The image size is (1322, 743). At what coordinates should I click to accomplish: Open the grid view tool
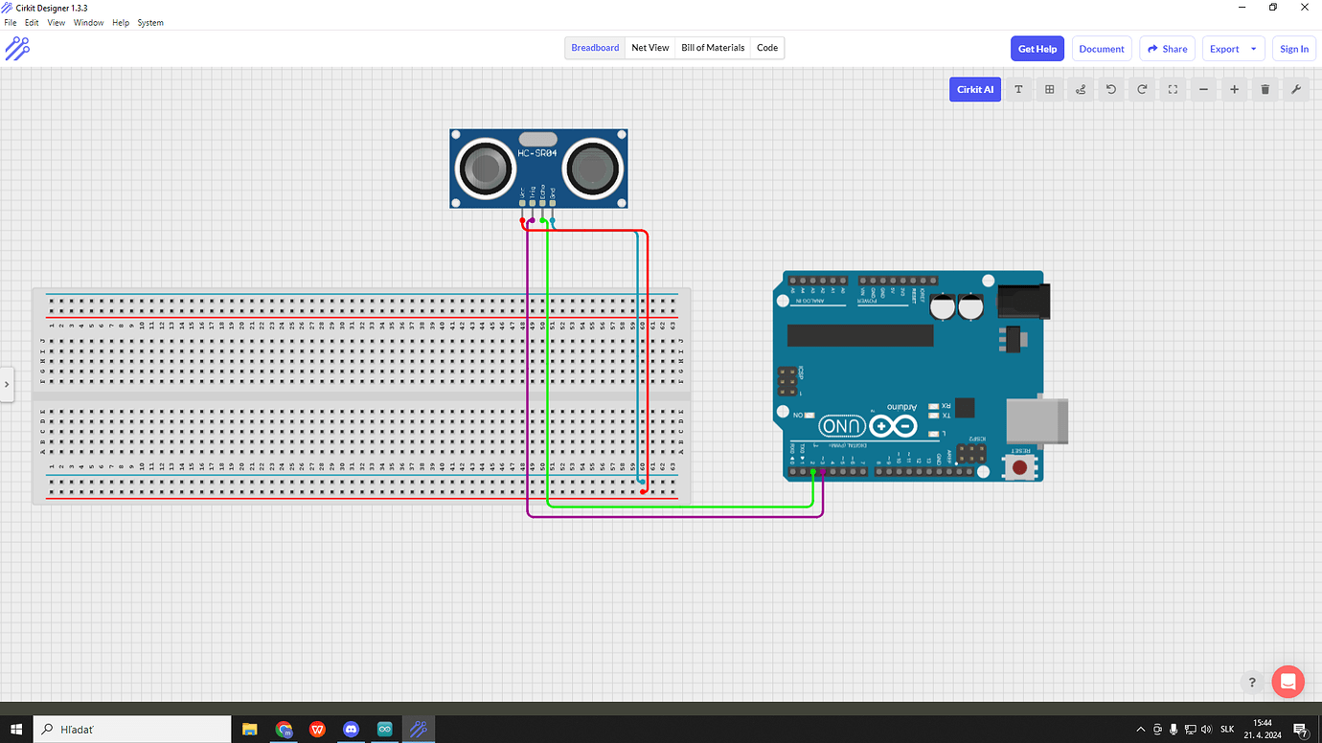tap(1049, 89)
